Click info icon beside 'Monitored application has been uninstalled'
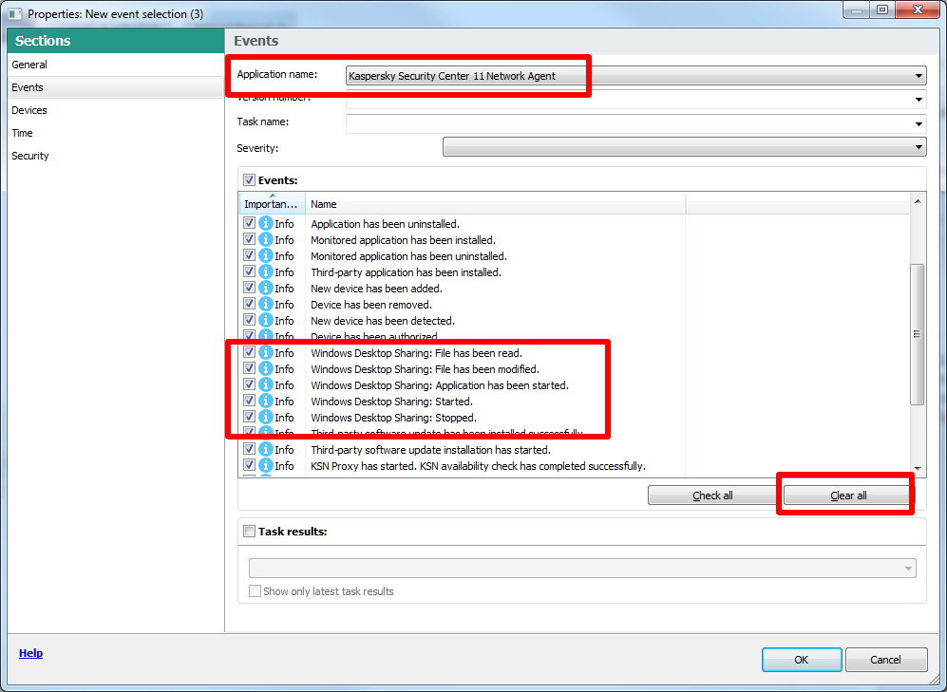This screenshot has width=947, height=692. [266, 255]
